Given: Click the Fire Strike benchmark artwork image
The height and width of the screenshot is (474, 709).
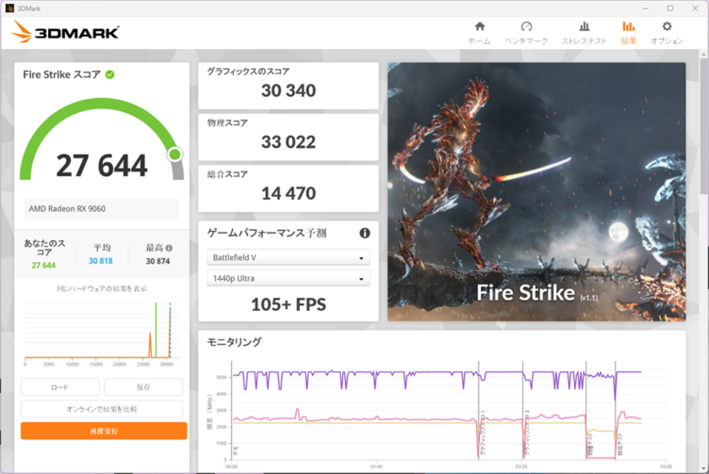Looking at the screenshot, I should pyautogui.click(x=536, y=191).
